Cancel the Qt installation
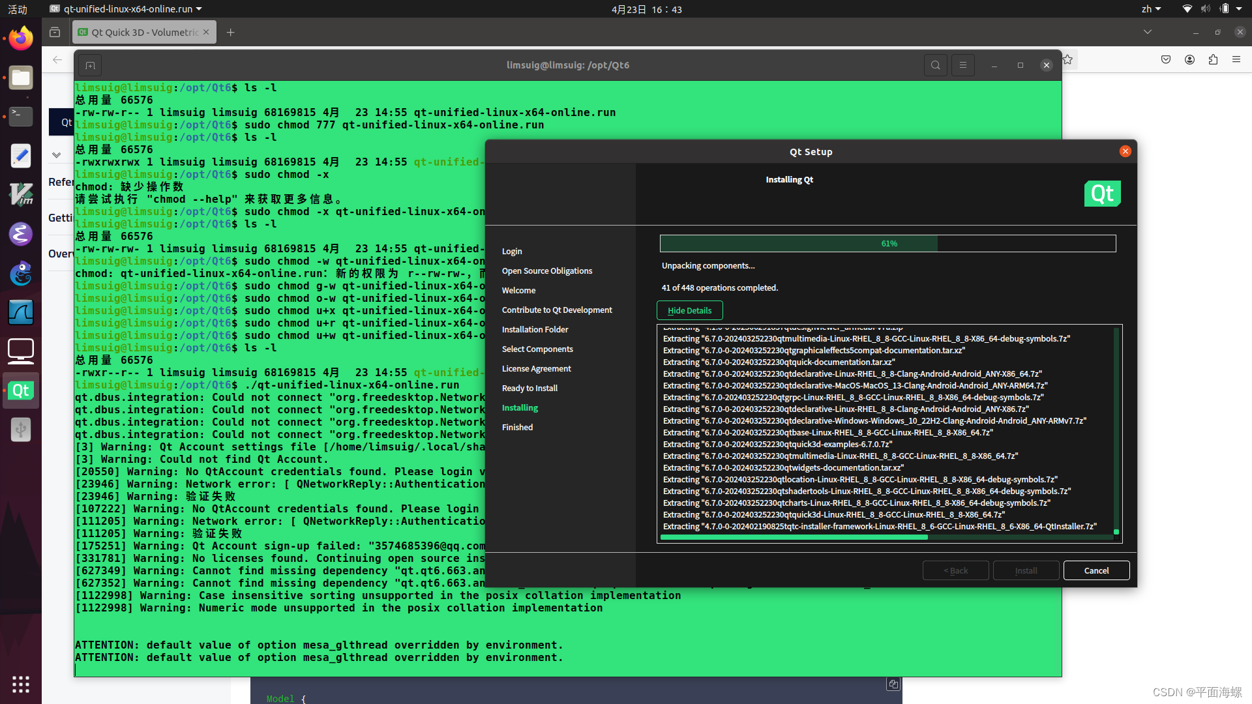Image resolution: width=1252 pixels, height=704 pixels. (x=1096, y=570)
